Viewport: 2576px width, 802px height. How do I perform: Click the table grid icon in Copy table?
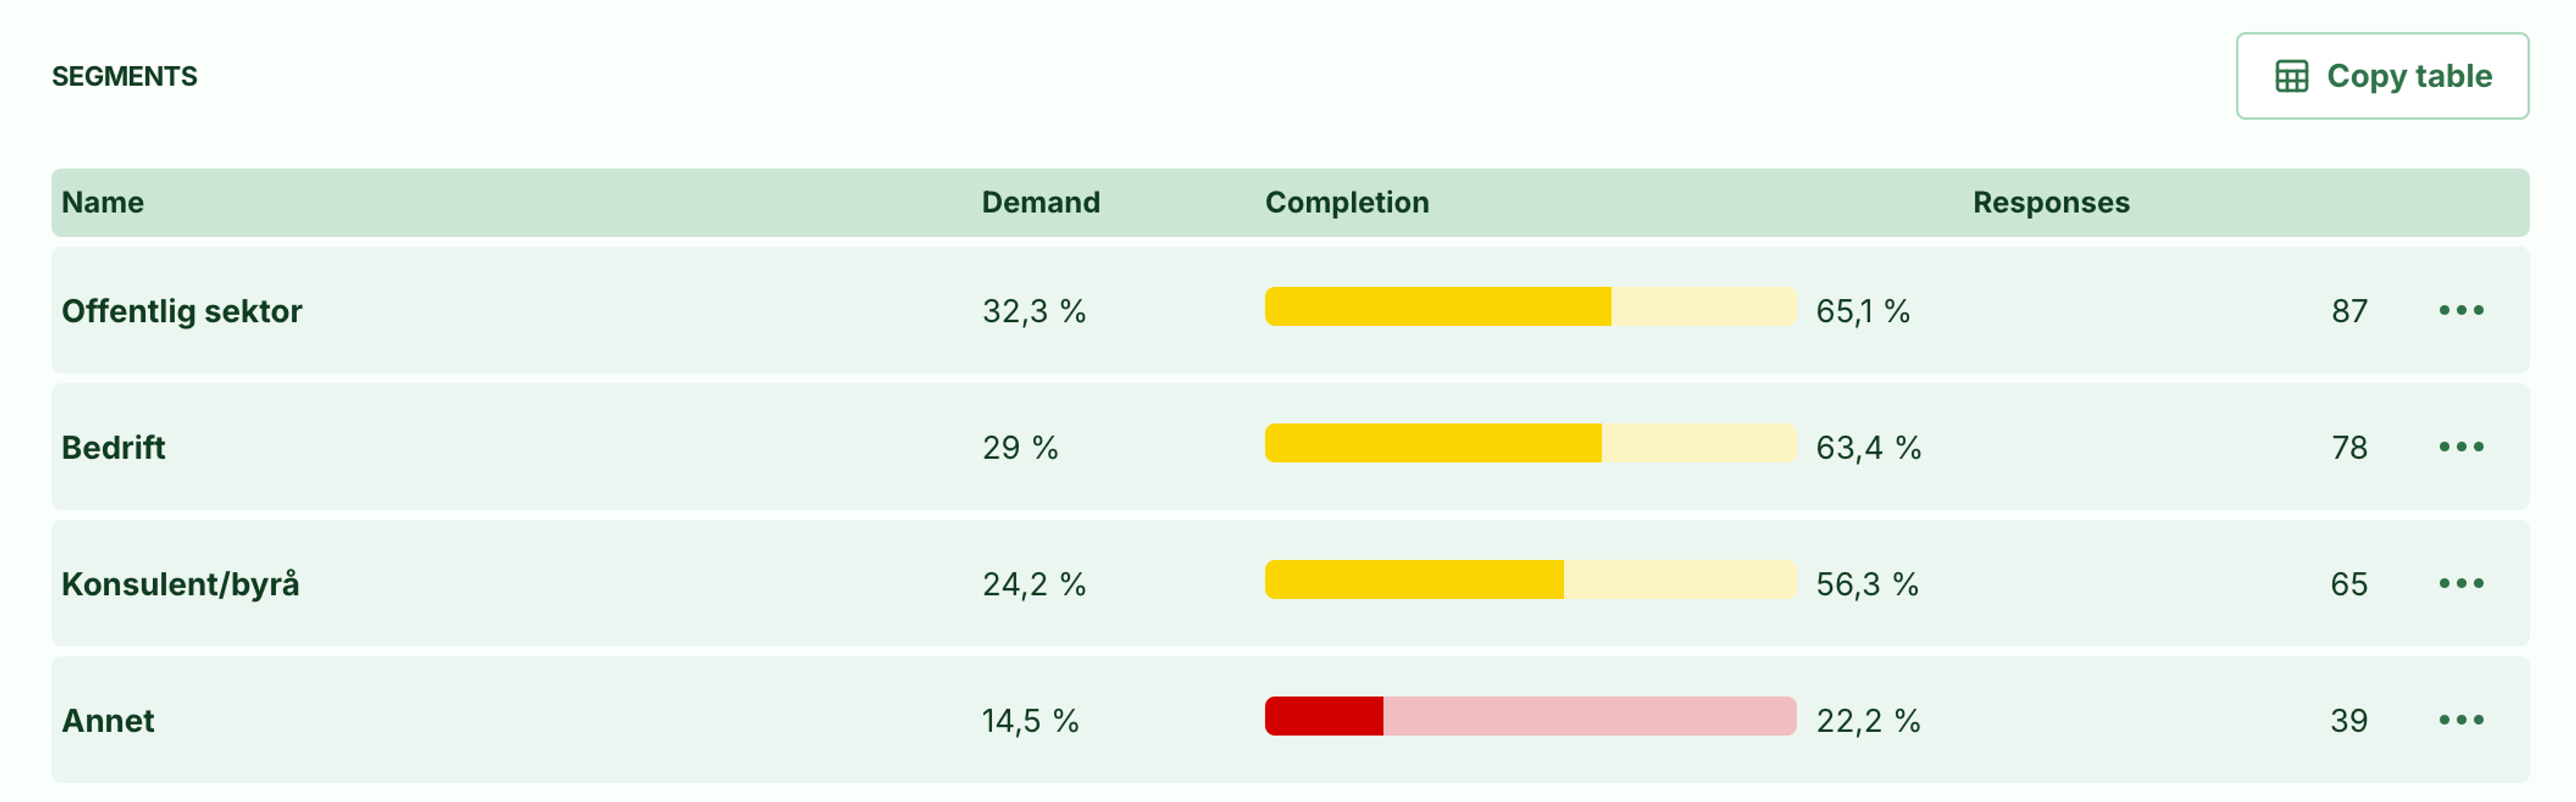(2292, 76)
